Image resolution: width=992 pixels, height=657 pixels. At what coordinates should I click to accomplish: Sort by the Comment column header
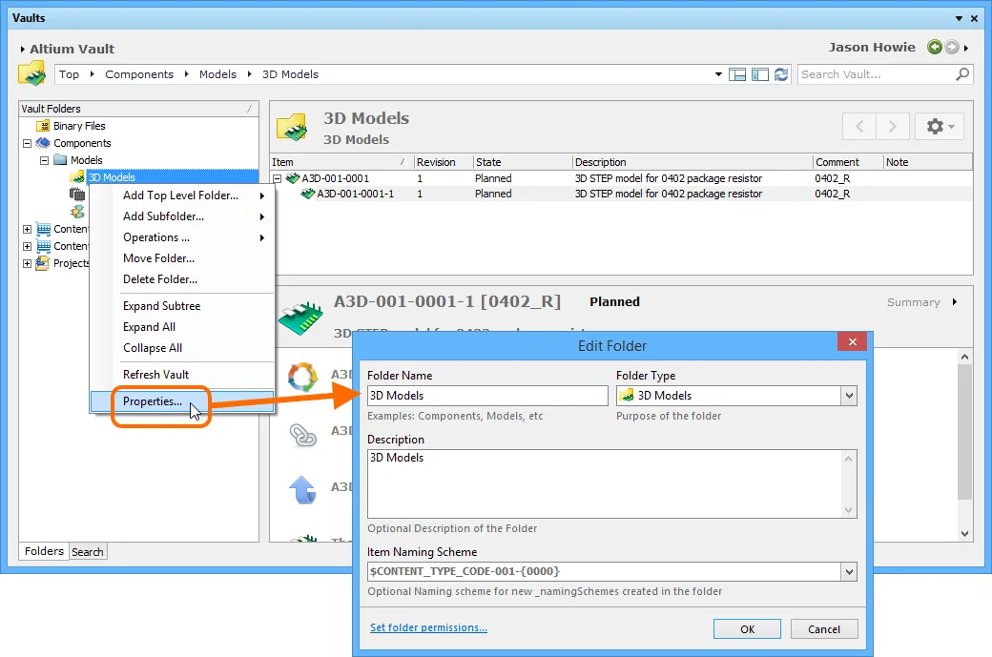848,162
